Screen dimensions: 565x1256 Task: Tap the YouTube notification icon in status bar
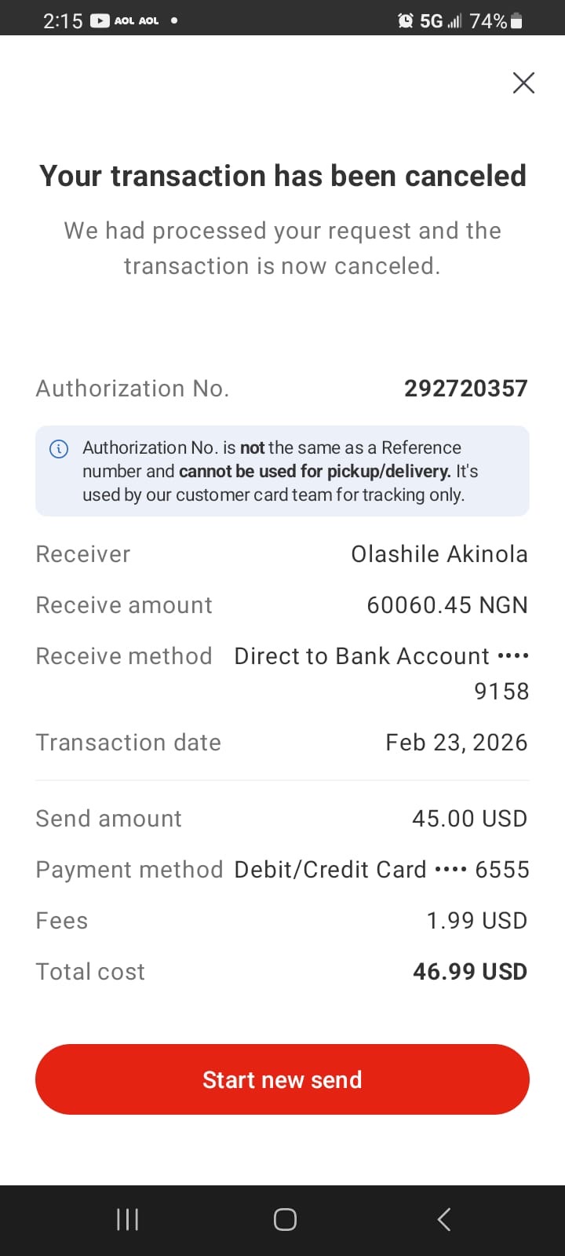pos(100,21)
